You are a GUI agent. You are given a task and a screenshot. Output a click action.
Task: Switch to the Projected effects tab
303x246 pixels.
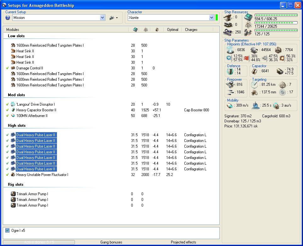[x=183, y=242]
